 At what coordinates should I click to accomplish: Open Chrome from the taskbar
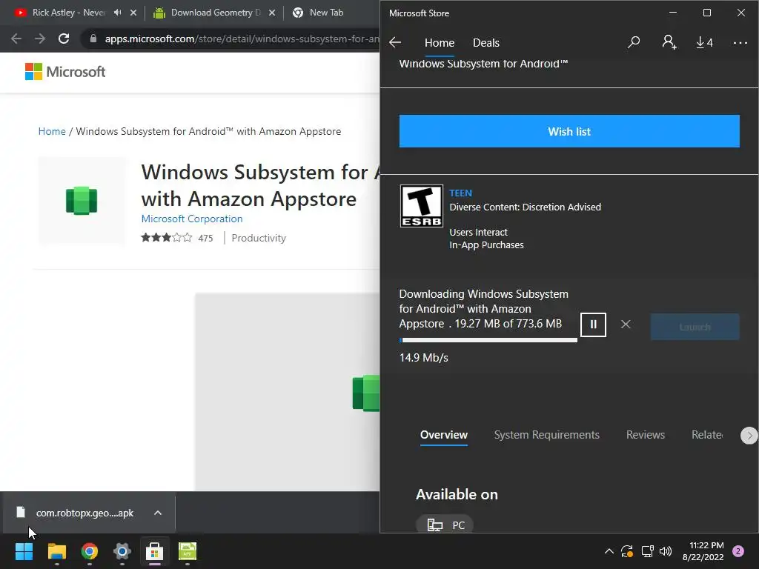90,551
